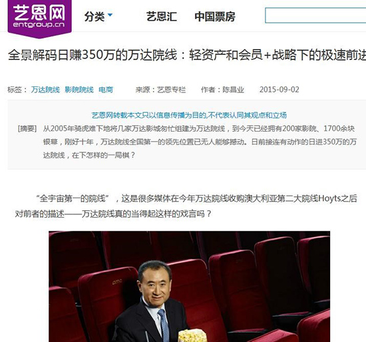366x342 pixels.
Task: Open the 分类 menu
Action: click(x=94, y=17)
